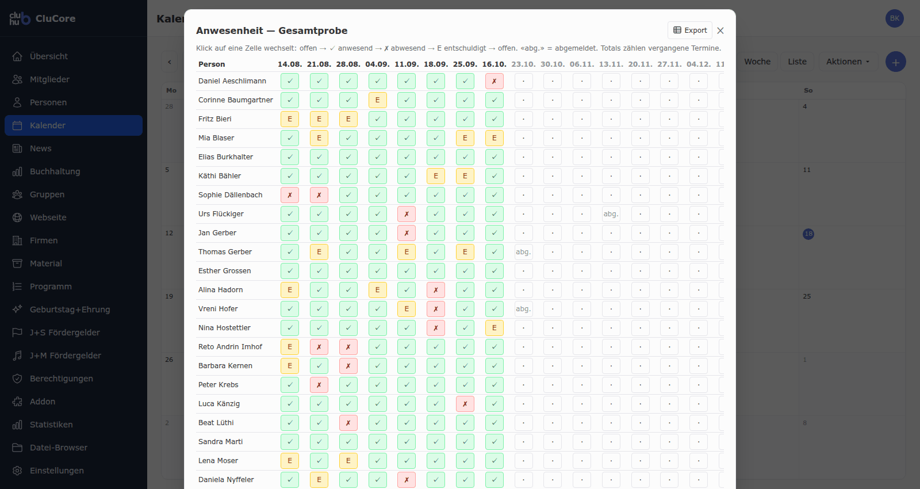Toggle Daniel Aeschlimann's 16.10. absent cell
The width and height of the screenshot is (920, 489).
[x=494, y=81]
